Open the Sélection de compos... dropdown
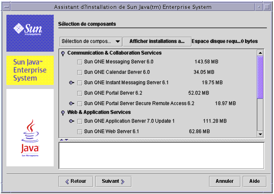274x194 pixels. click(91, 41)
